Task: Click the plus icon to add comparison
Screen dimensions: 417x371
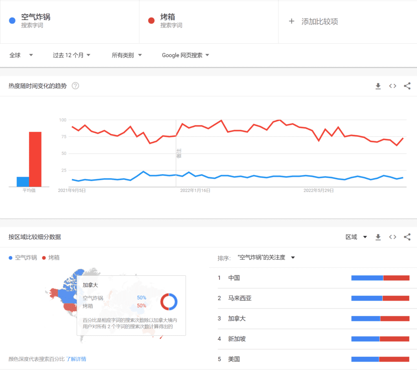Action: (x=291, y=22)
